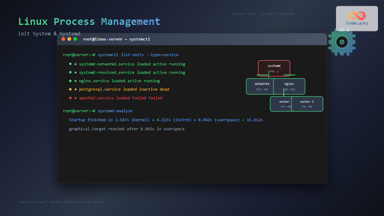384x216 pixels.
Task: Click the green maximize dot in terminal title bar
Action: click(75, 39)
